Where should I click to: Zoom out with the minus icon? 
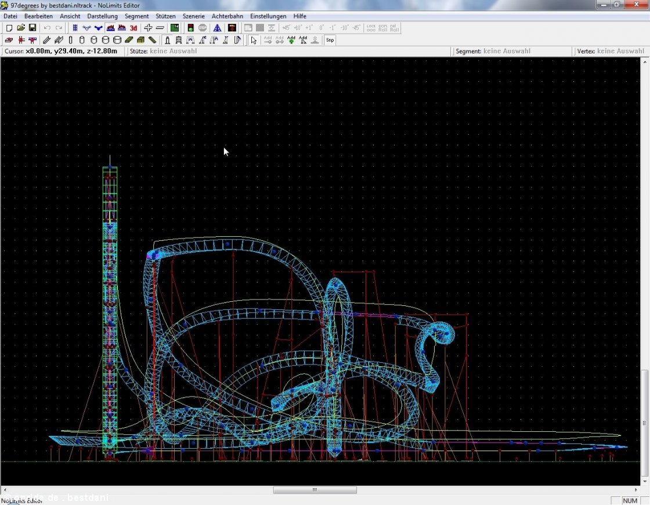click(x=160, y=28)
